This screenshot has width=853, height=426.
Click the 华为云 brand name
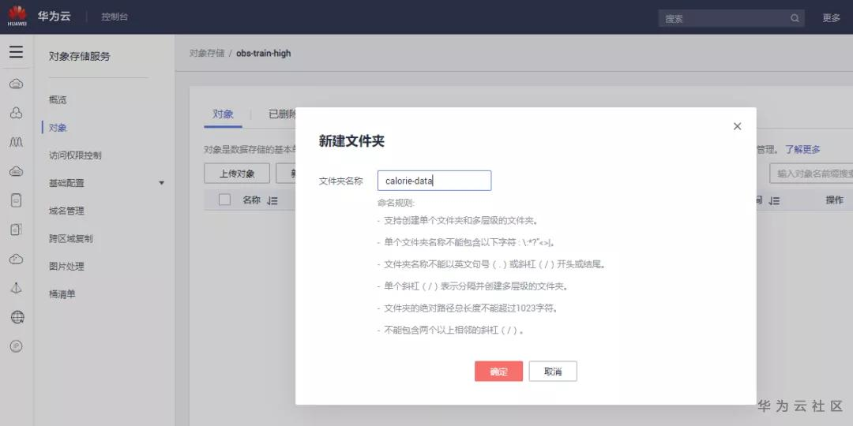point(54,17)
